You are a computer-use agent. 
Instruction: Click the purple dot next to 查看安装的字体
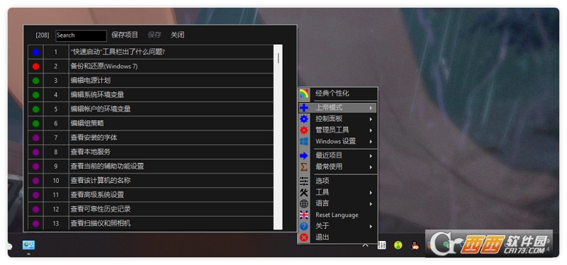click(36, 137)
